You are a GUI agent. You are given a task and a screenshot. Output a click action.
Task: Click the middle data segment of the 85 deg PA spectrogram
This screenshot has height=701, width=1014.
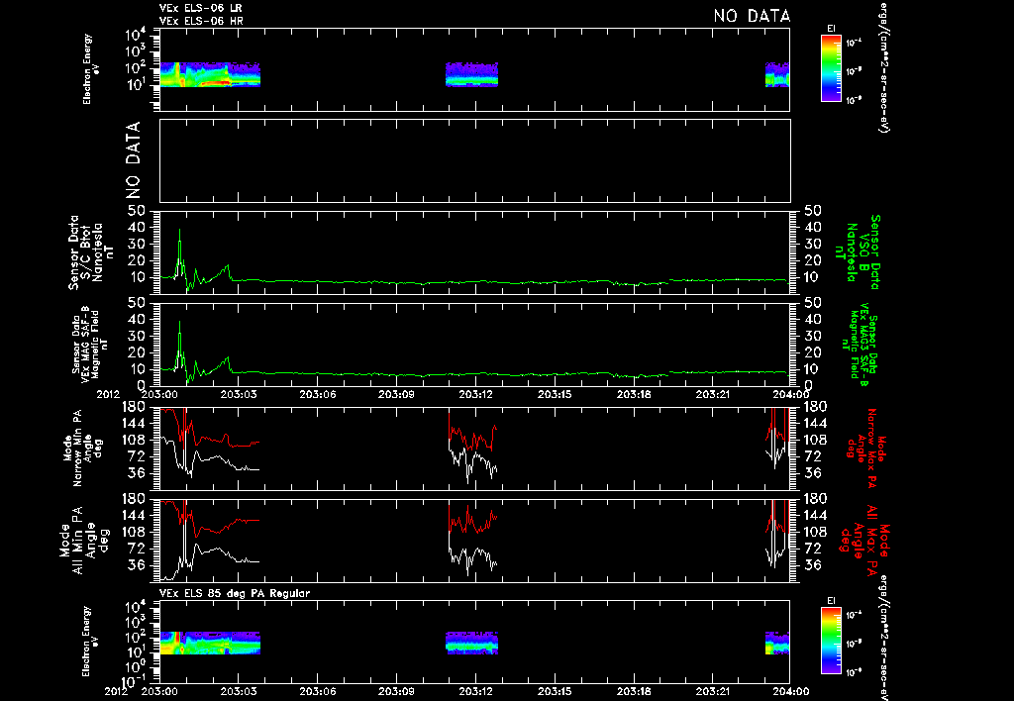point(472,643)
